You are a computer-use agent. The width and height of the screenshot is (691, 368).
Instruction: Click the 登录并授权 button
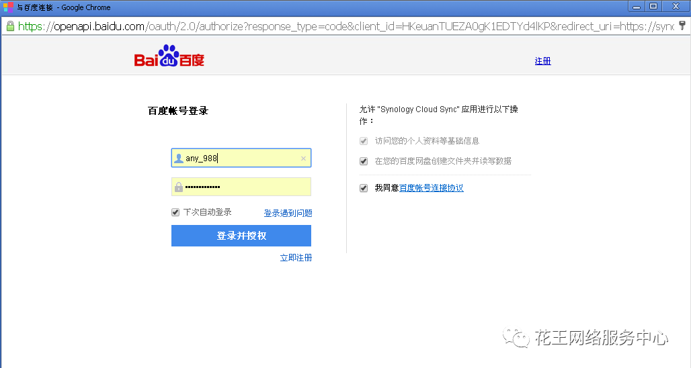click(x=241, y=236)
